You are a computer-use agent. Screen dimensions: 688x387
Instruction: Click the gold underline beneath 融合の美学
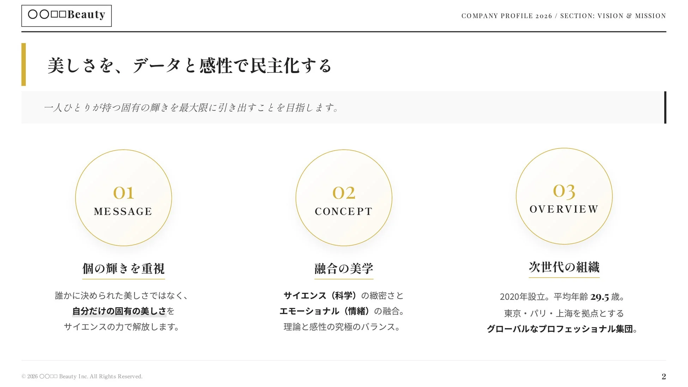(x=343, y=279)
